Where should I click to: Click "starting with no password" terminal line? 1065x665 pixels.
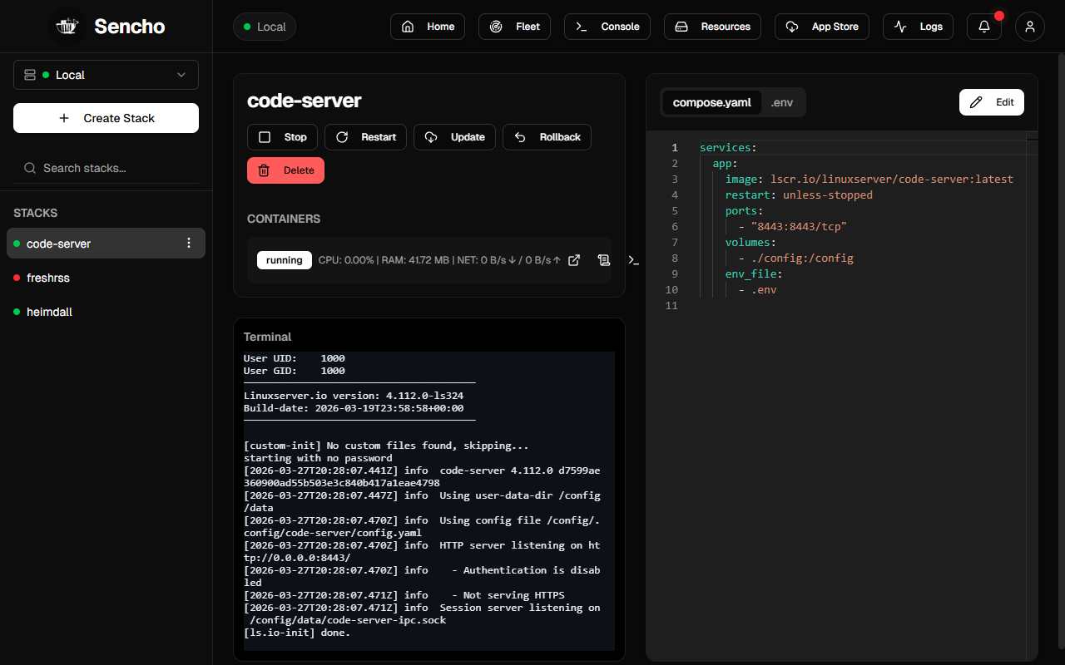click(318, 458)
